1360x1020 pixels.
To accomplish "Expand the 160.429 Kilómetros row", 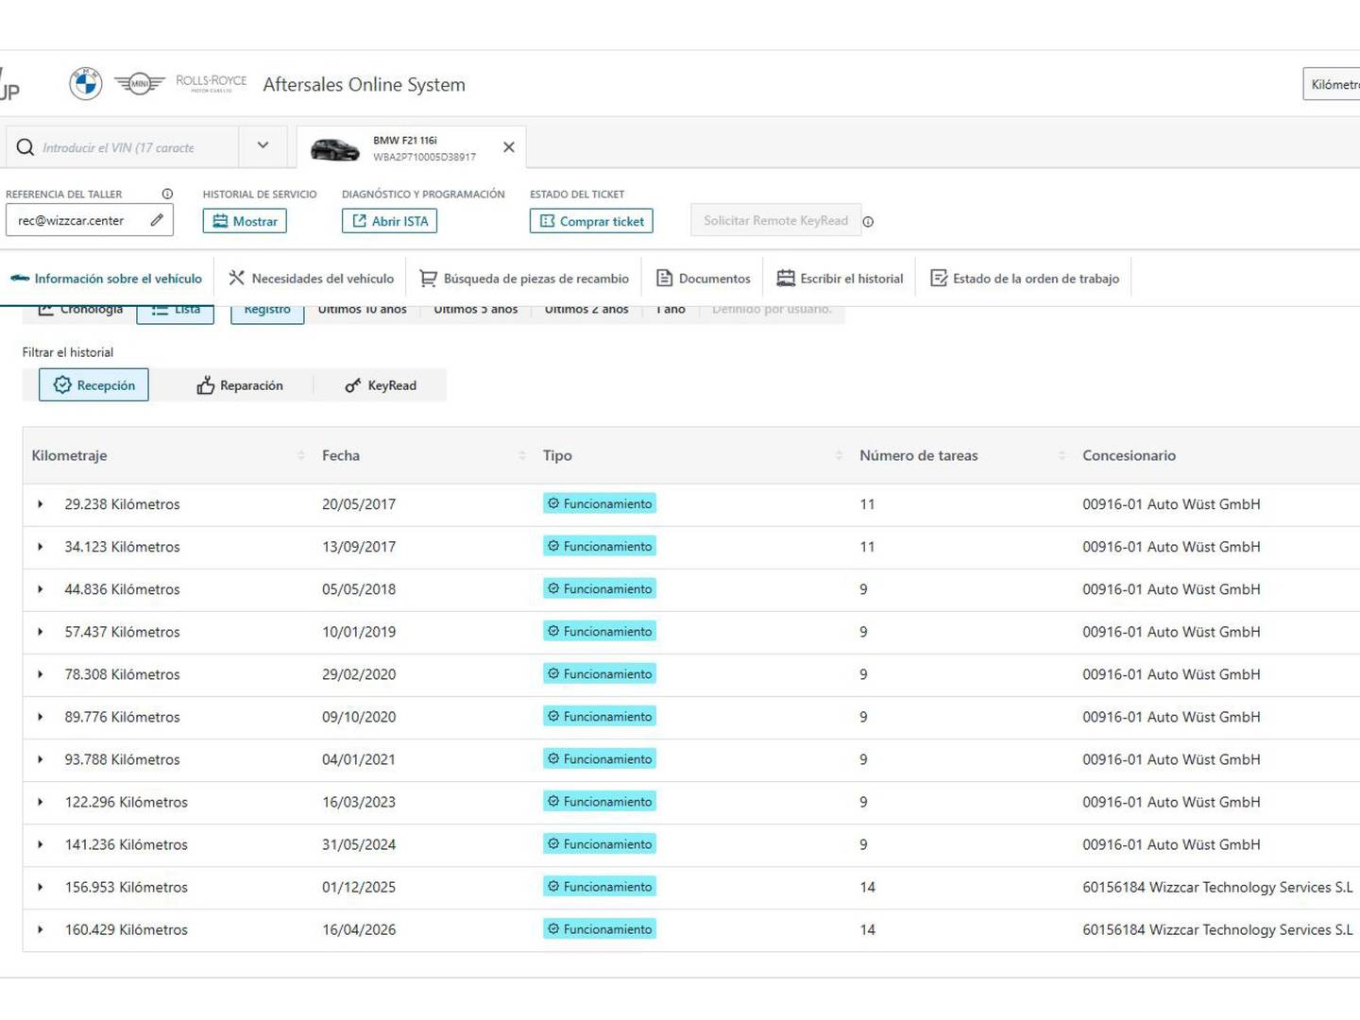I will [x=41, y=929].
